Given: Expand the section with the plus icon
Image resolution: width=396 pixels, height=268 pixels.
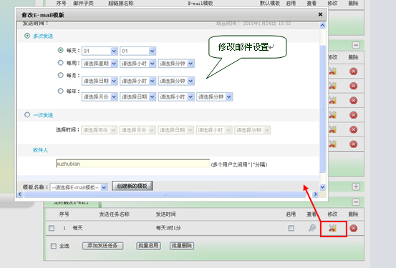Looking at the screenshot, I should coord(356,187).
